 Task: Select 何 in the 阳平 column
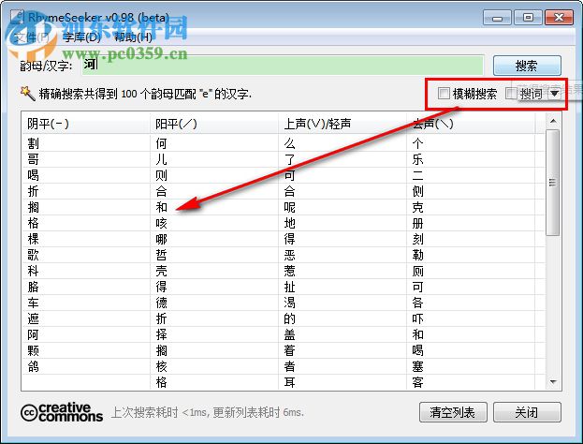[x=161, y=143]
